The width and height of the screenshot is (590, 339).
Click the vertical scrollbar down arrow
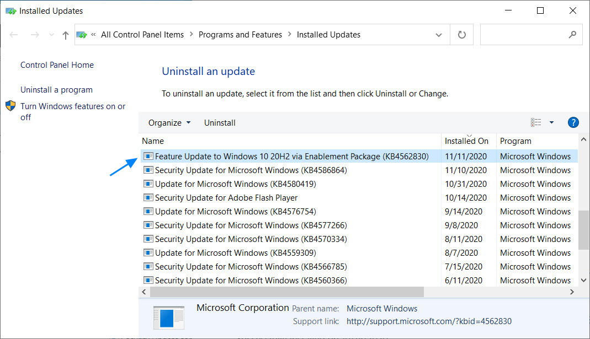(x=583, y=281)
